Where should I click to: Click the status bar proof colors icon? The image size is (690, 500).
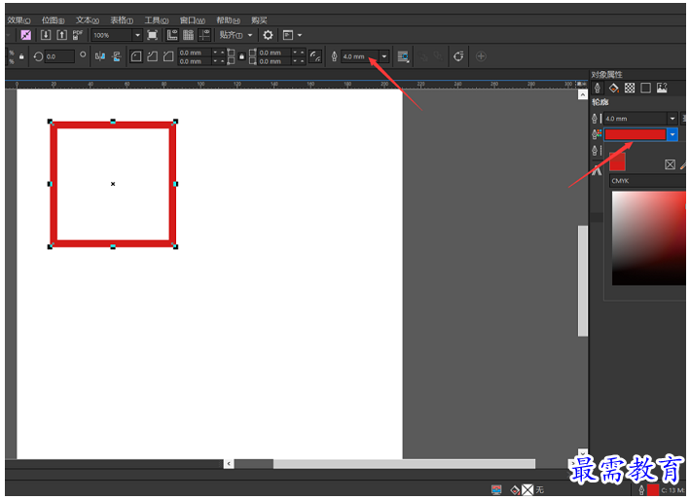496,490
